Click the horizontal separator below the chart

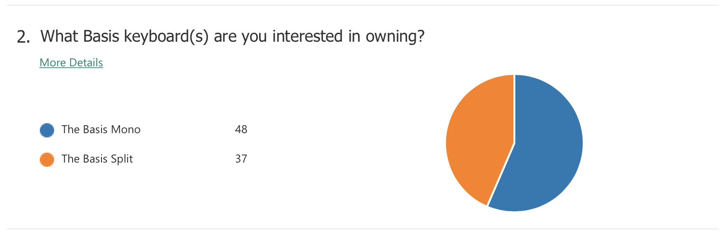tap(363, 229)
